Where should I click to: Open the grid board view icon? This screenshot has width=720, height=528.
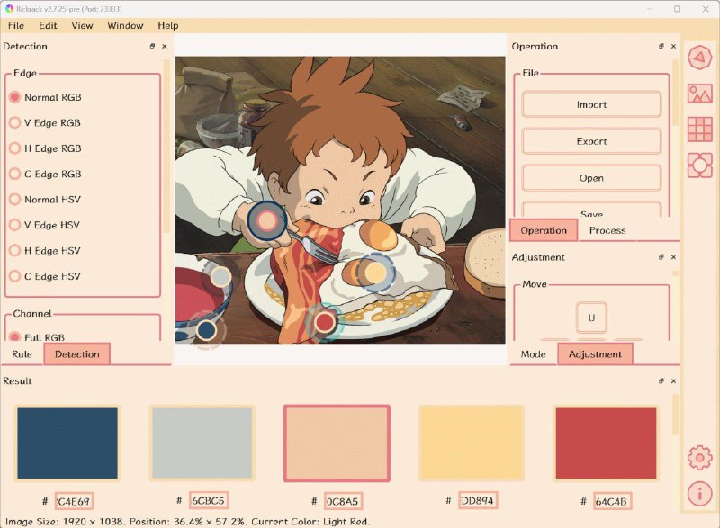pos(700,130)
